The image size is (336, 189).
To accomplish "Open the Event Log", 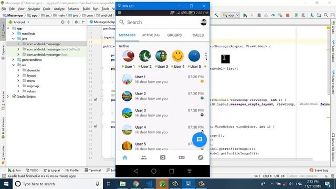I will coord(319,170).
